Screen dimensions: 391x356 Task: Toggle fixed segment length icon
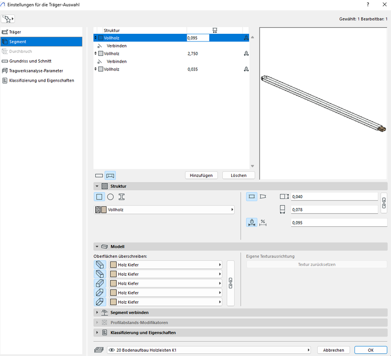click(252, 222)
